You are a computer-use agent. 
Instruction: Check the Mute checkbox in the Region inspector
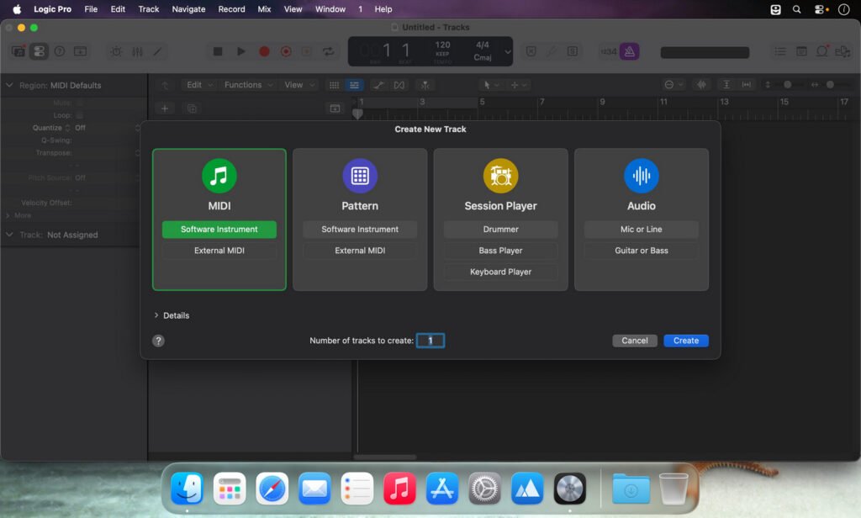tap(80, 103)
